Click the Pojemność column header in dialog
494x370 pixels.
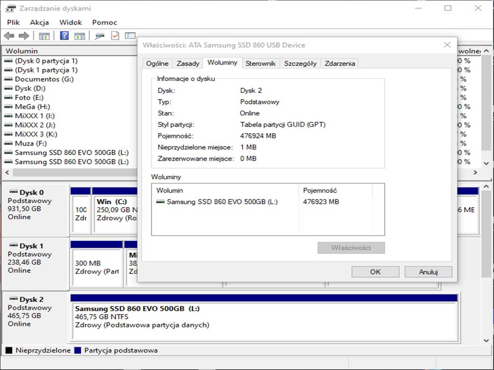coord(335,190)
